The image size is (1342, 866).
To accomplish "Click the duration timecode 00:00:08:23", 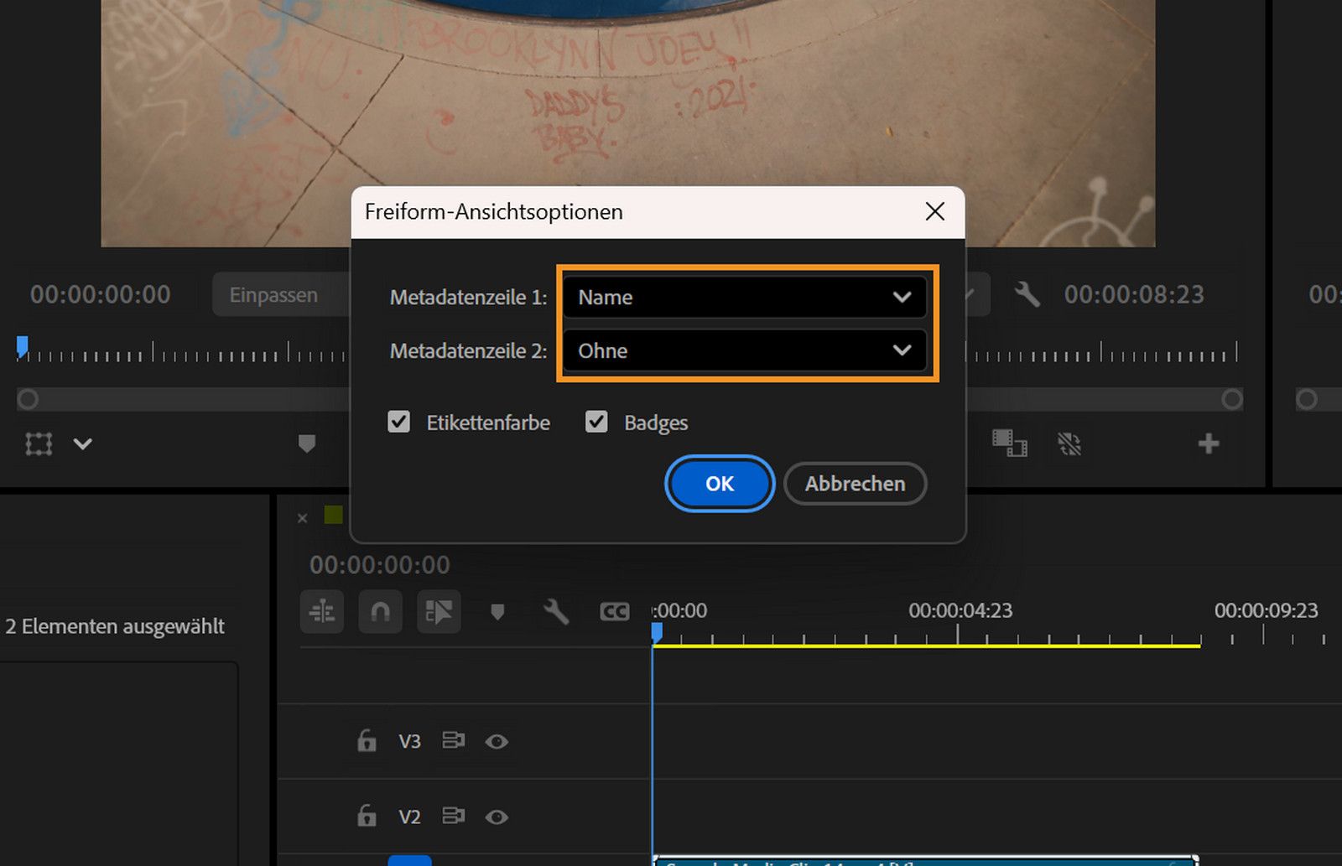I will 1134,294.
